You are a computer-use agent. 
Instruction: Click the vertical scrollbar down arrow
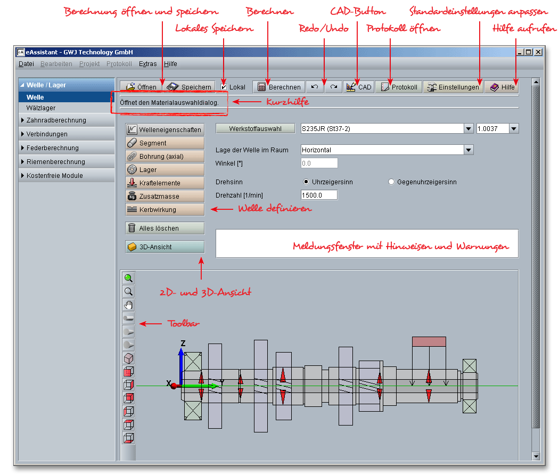(x=536, y=456)
